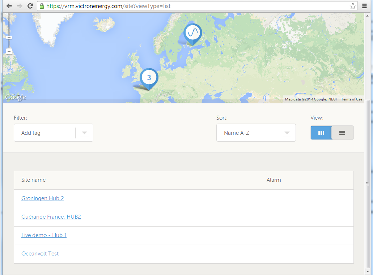Image resolution: width=373 pixels, height=275 pixels.
Task: Click the map zoom out minus button
Action: click(9, 52)
